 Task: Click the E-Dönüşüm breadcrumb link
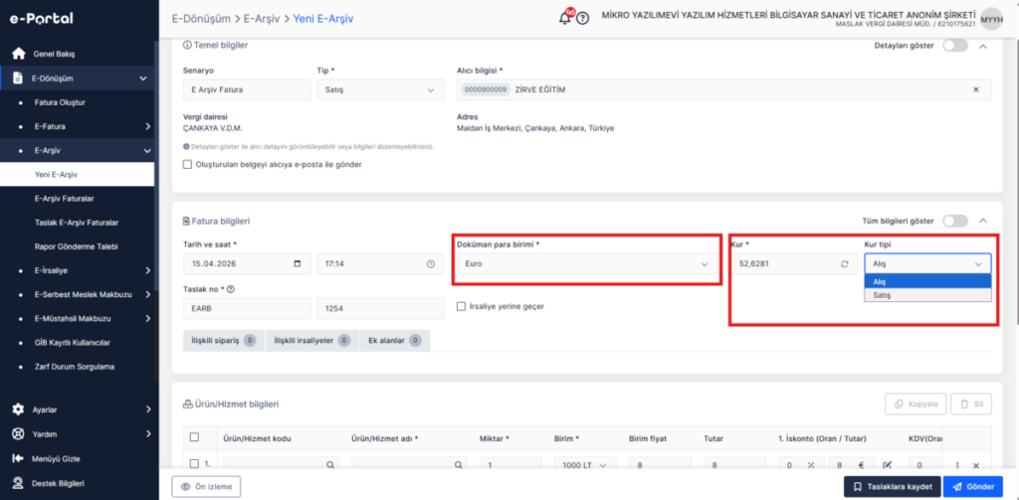[201, 19]
